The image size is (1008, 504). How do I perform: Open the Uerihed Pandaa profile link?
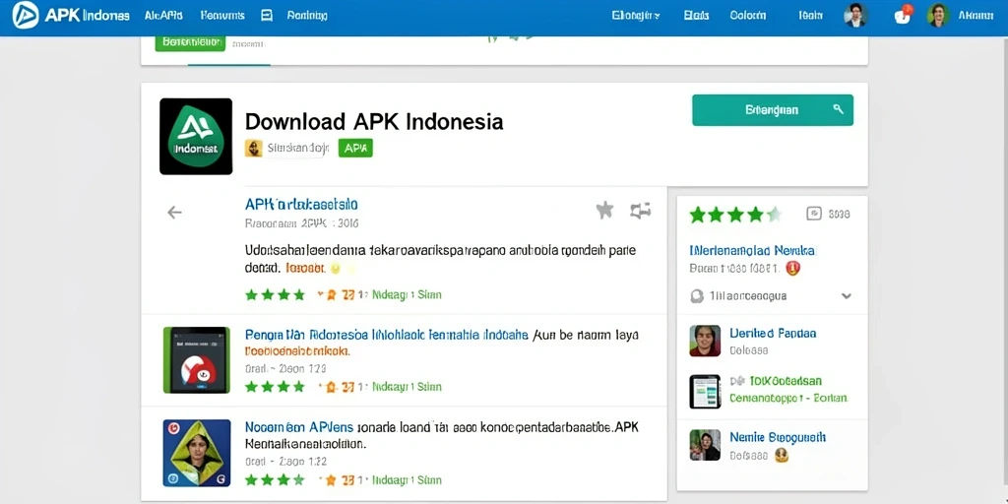773,334
